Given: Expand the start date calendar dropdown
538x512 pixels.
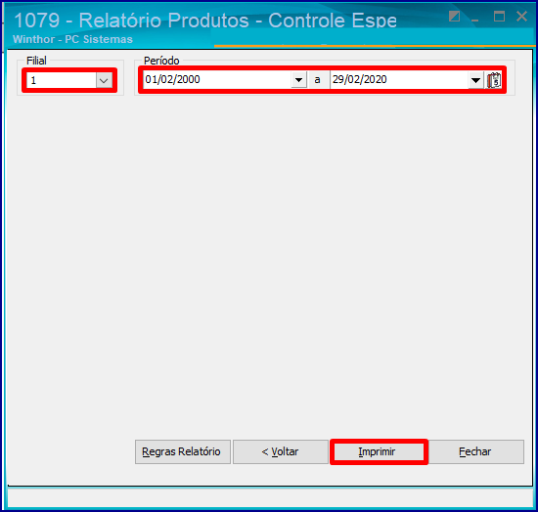Looking at the screenshot, I should [x=299, y=80].
